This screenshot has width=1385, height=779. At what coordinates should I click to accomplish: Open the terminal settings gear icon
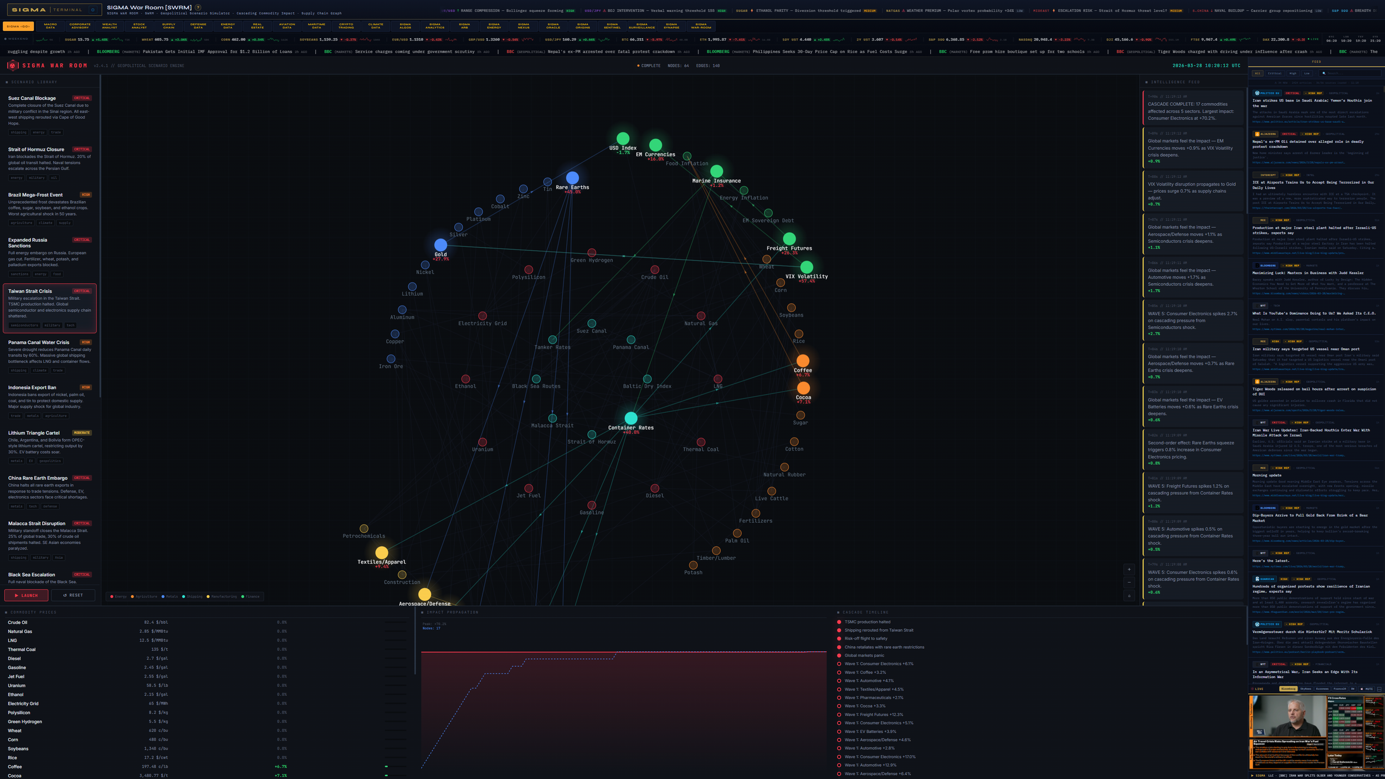[x=93, y=9]
